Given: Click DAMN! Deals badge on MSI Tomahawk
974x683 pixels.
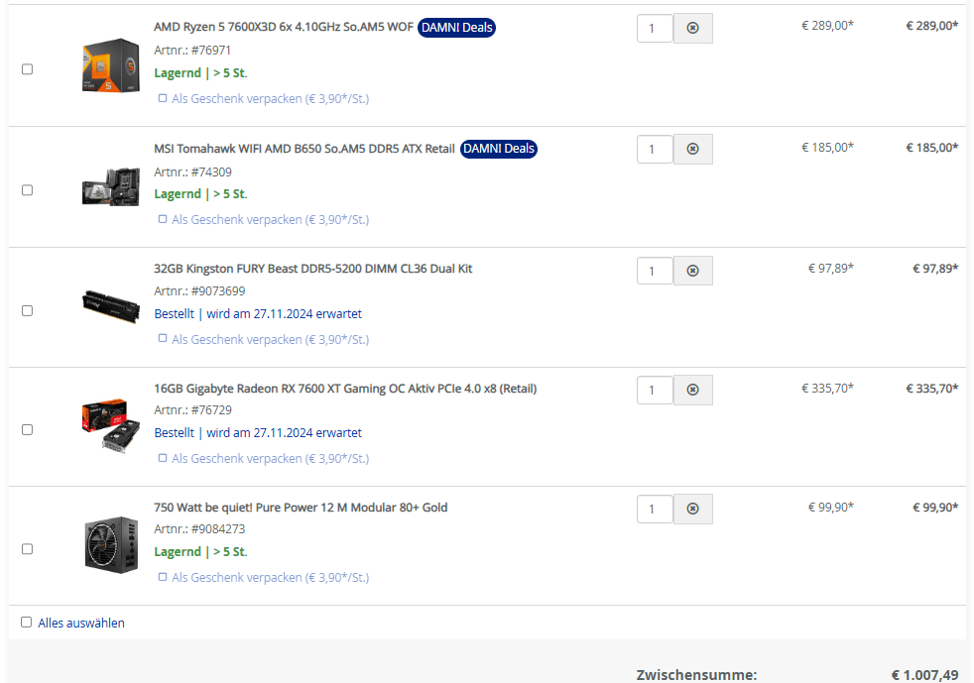Looking at the screenshot, I should [499, 149].
